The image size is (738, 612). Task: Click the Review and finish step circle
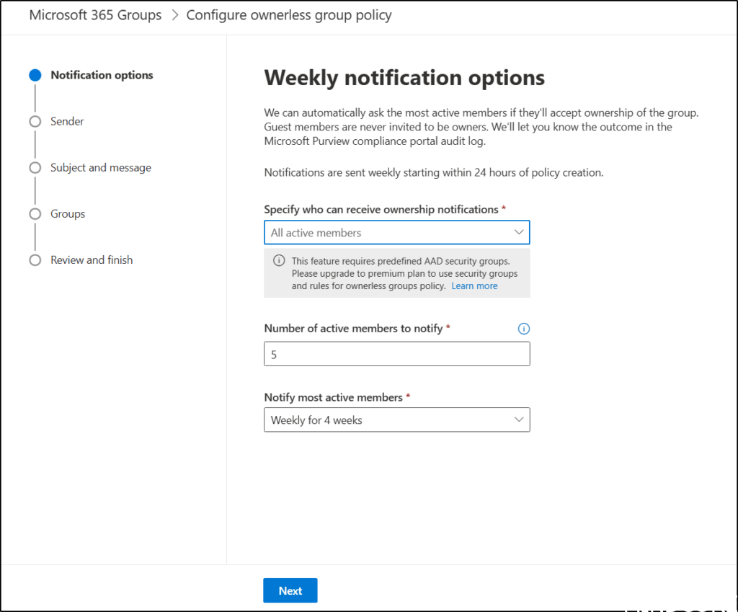(x=35, y=260)
